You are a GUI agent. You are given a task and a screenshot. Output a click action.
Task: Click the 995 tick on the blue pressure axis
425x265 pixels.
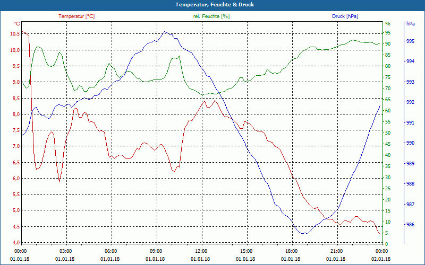click(410, 41)
